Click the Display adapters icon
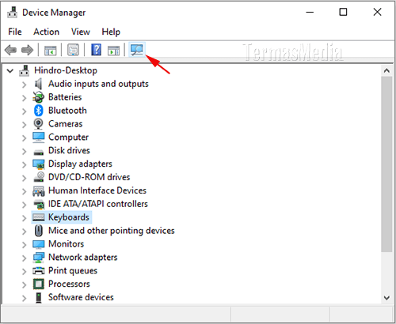The width and height of the screenshot is (396, 324). click(39, 164)
